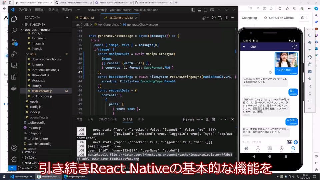Click Android Emulator in Windows taskbar

(x=49, y=177)
